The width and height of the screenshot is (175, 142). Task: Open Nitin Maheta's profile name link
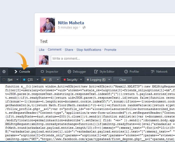[71, 23]
